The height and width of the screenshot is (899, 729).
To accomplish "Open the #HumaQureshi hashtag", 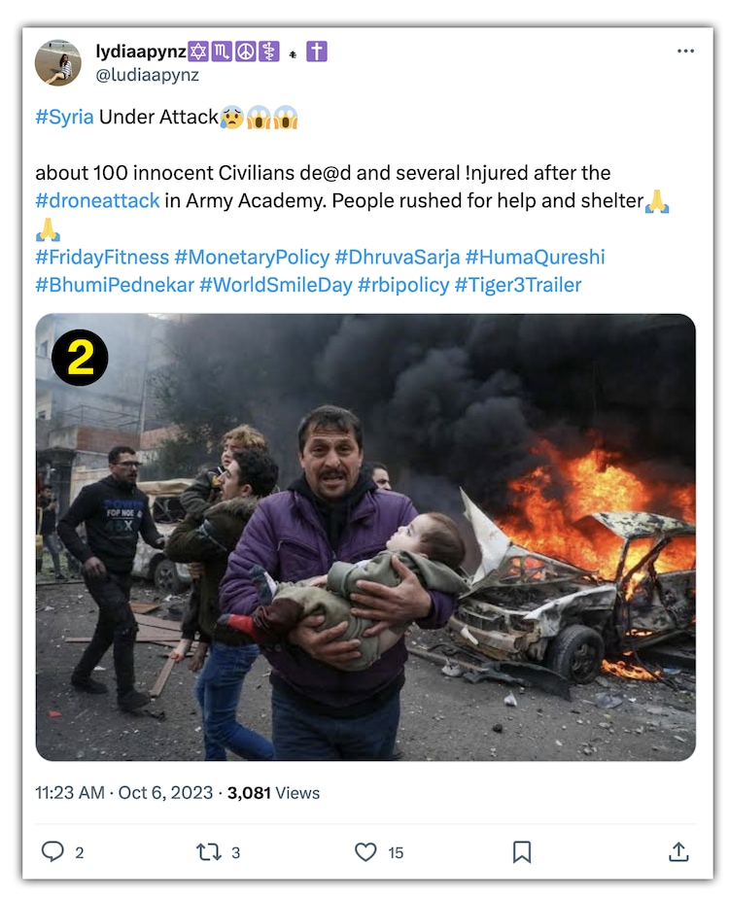I will tap(535, 257).
